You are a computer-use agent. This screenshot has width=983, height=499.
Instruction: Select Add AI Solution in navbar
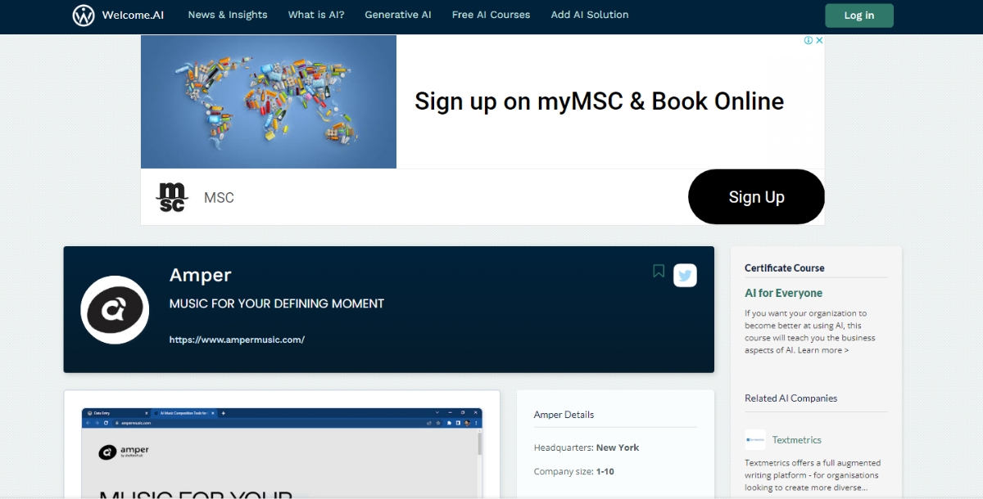click(590, 15)
